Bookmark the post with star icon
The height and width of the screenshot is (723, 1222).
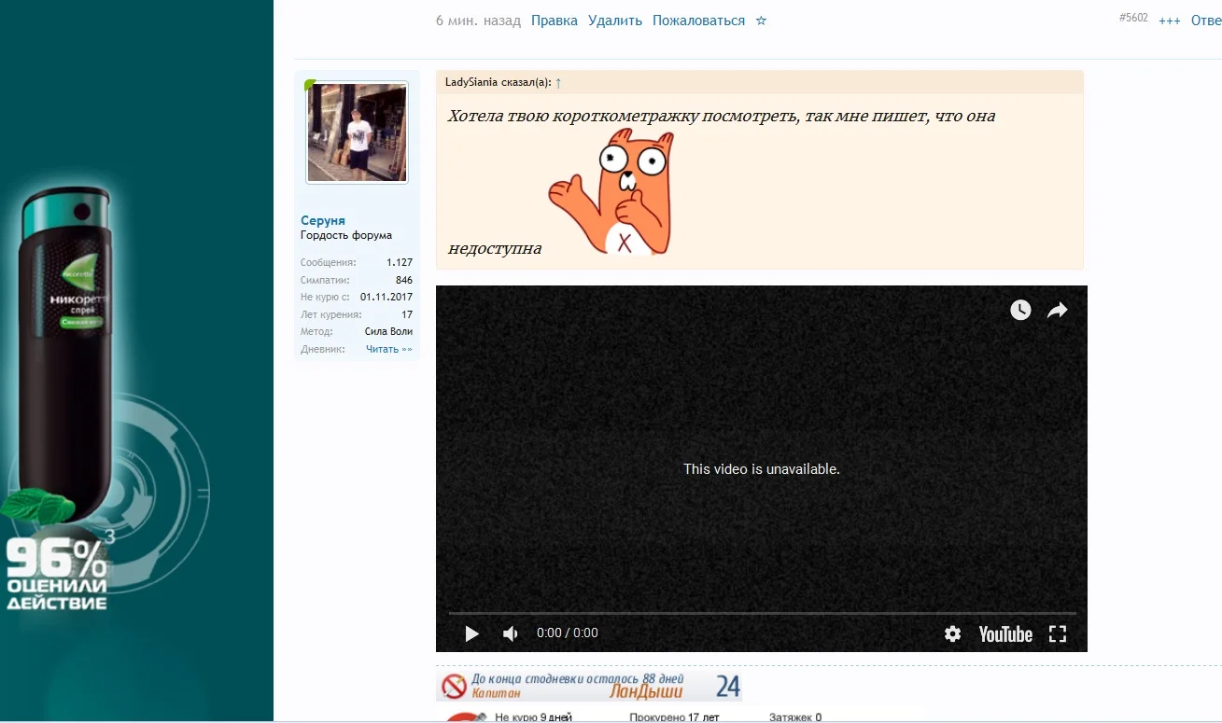(x=761, y=21)
